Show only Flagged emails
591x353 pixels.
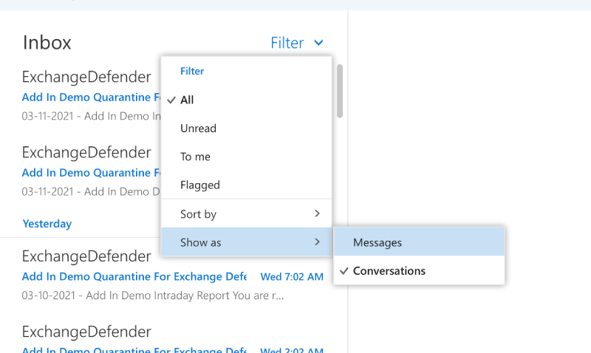pos(199,185)
